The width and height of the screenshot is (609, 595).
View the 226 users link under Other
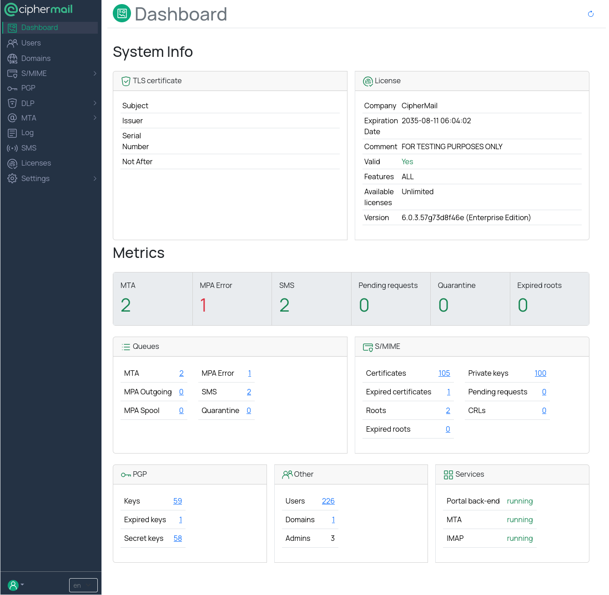coord(328,501)
